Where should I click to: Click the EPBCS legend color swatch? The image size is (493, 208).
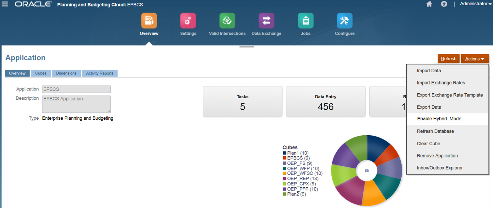(x=284, y=158)
